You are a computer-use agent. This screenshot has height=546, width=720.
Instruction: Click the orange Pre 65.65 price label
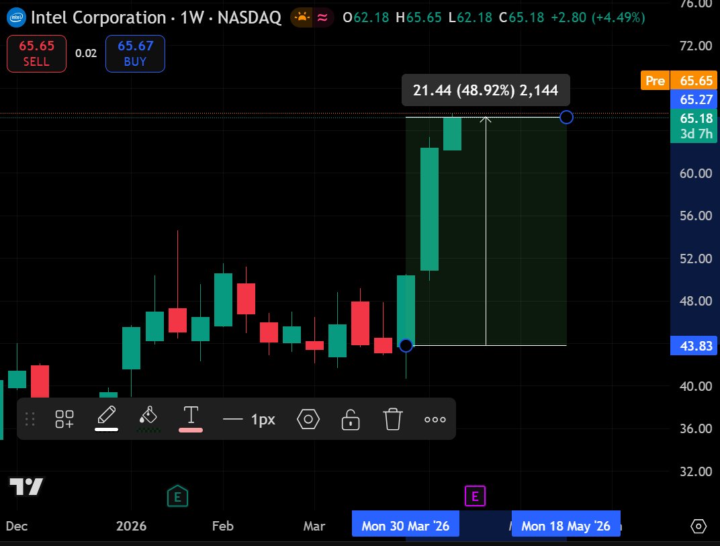click(x=678, y=81)
